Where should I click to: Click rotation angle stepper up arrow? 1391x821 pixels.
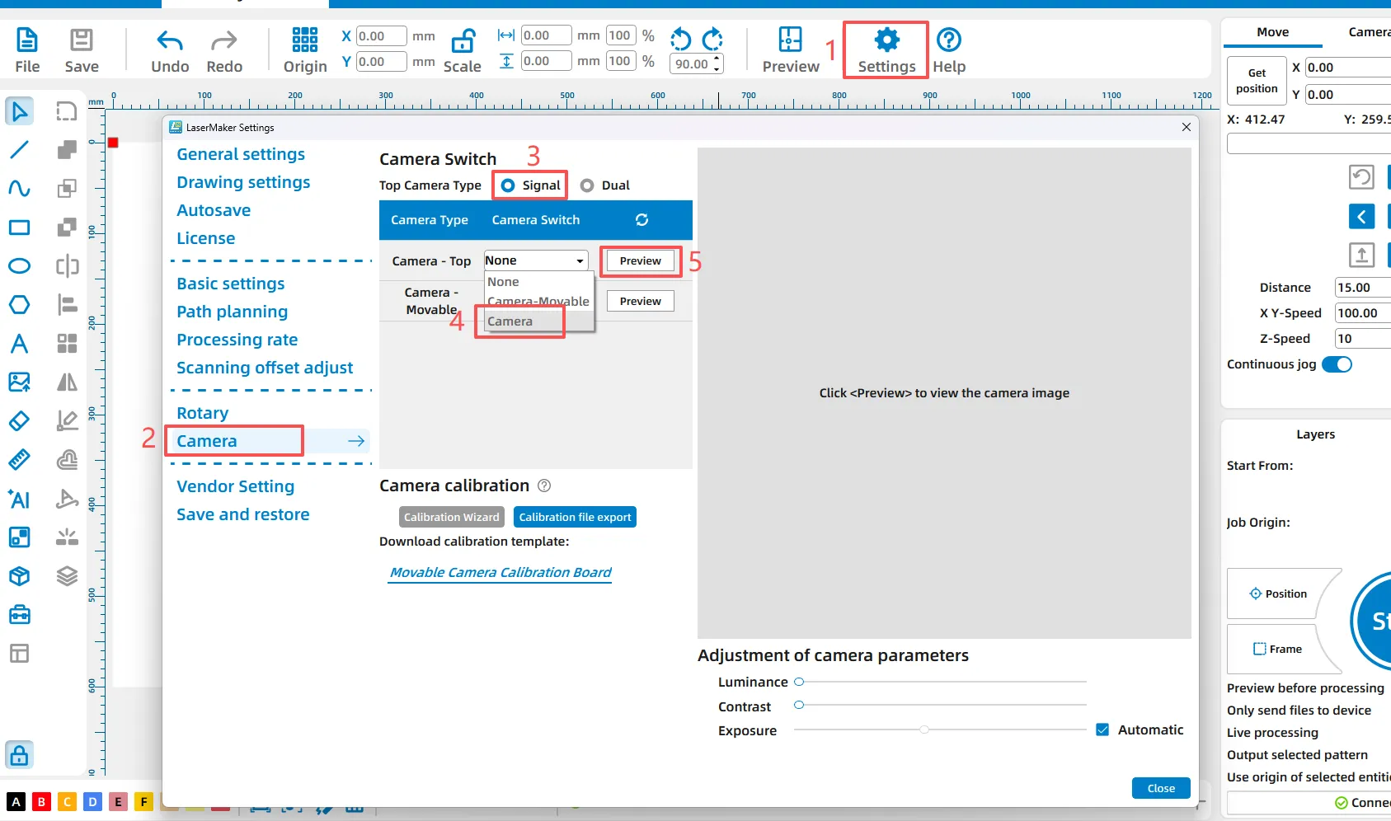pyautogui.click(x=717, y=59)
